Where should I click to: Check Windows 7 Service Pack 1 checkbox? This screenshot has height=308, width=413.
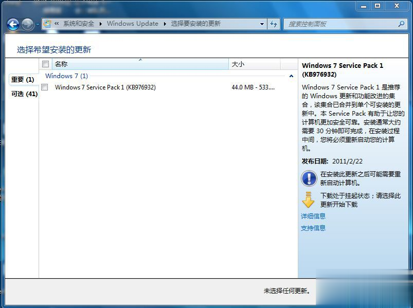click(45, 87)
